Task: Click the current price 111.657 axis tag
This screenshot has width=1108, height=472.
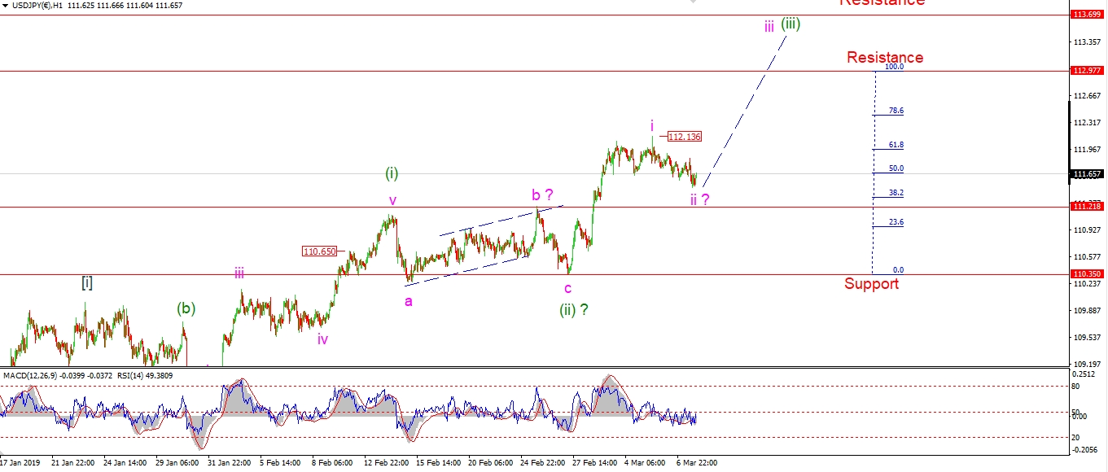Action: pos(1088,174)
